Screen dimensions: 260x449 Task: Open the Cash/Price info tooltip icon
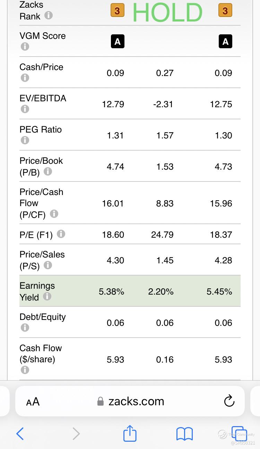click(25, 78)
